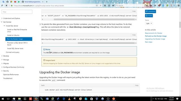Open Optimize Performance page
The image size is (181, 101).
[x=11, y=75]
